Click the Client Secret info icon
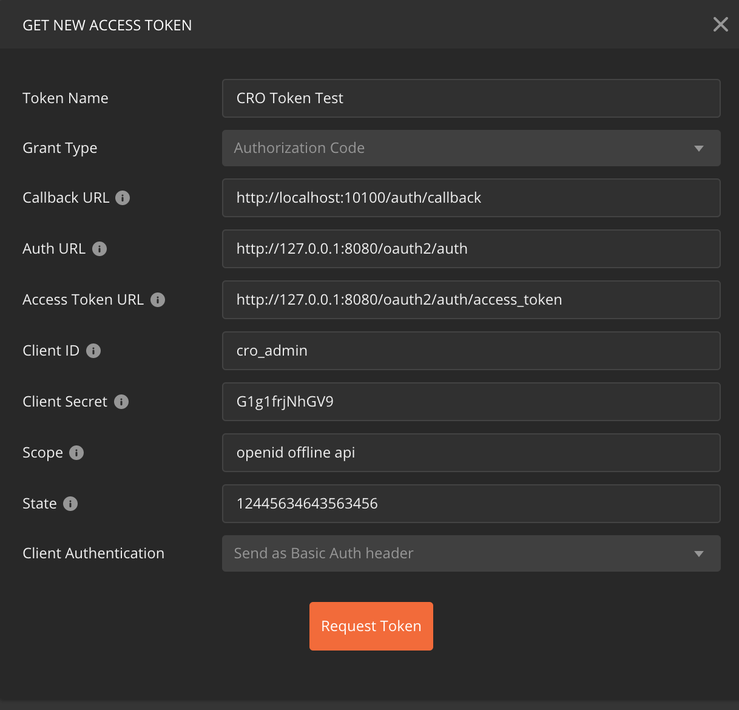Screen dimensions: 739x710 click(121, 402)
